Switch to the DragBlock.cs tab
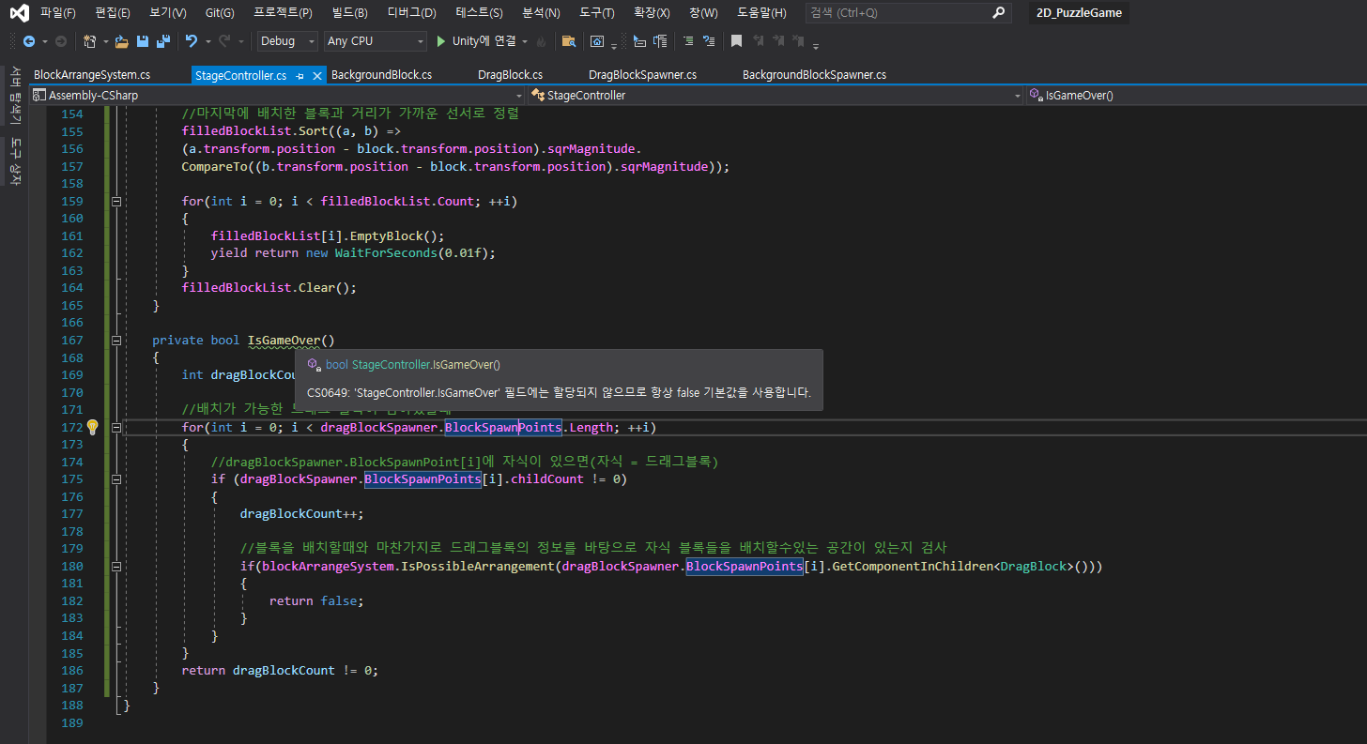Screen dimensions: 1367x744 point(510,75)
